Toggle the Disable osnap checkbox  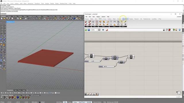coord(55,93)
